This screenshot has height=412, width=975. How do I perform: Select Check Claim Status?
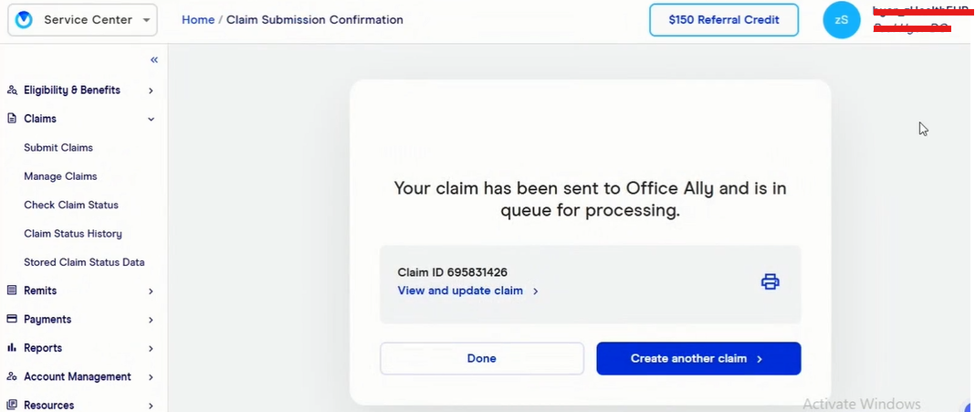point(71,206)
